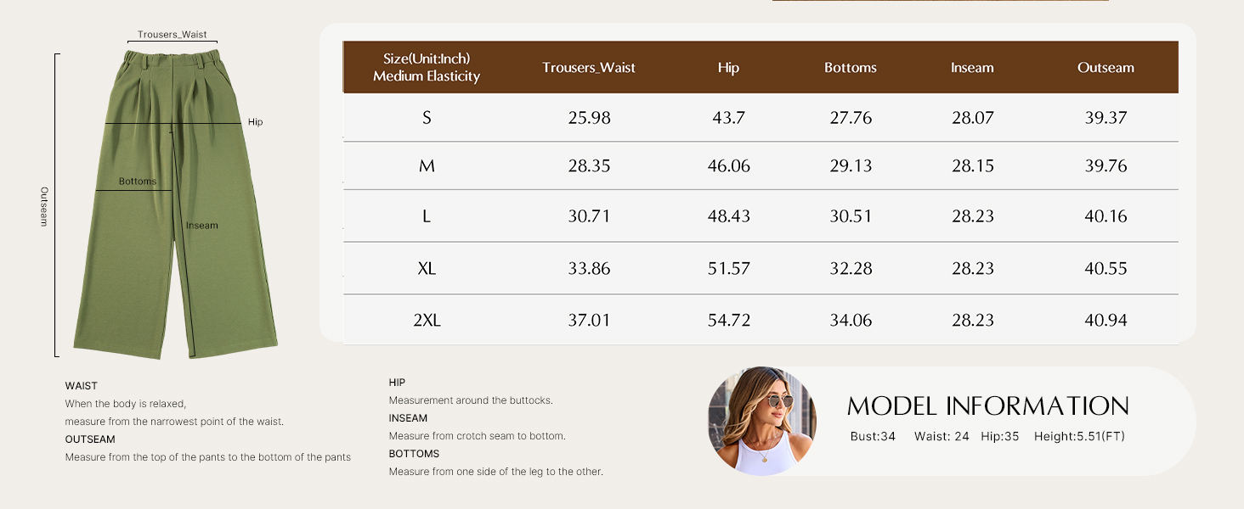
Task: Click the Size(Unit:Inch) Medium Elasticity header
Action: pos(427,68)
